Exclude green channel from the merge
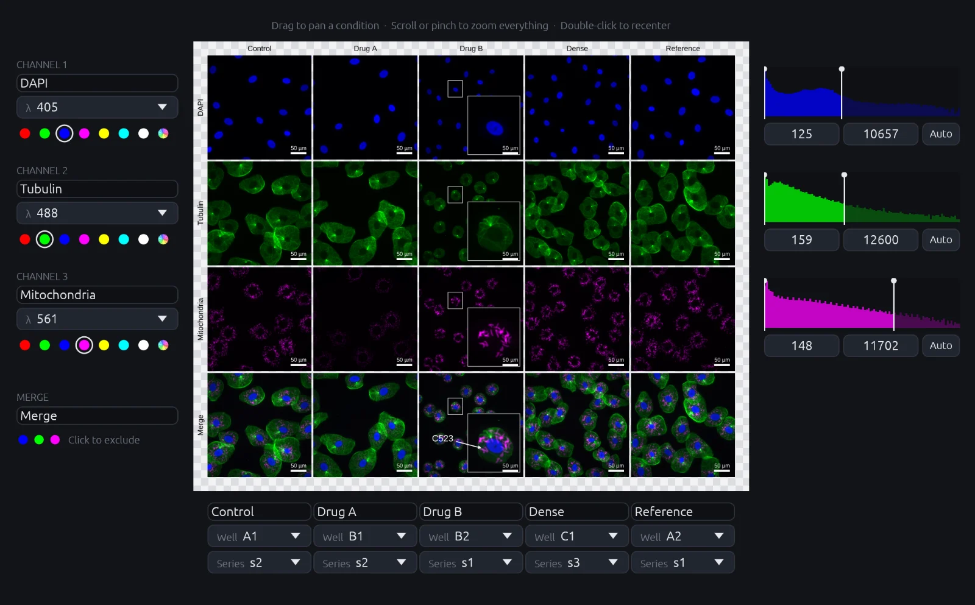 tap(39, 440)
